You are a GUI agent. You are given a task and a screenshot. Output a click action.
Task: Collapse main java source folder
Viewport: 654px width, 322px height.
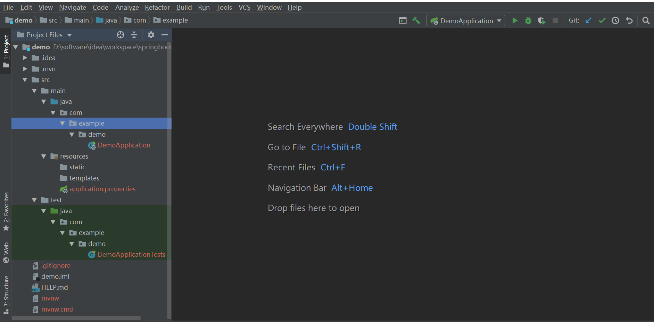coord(44,102)
